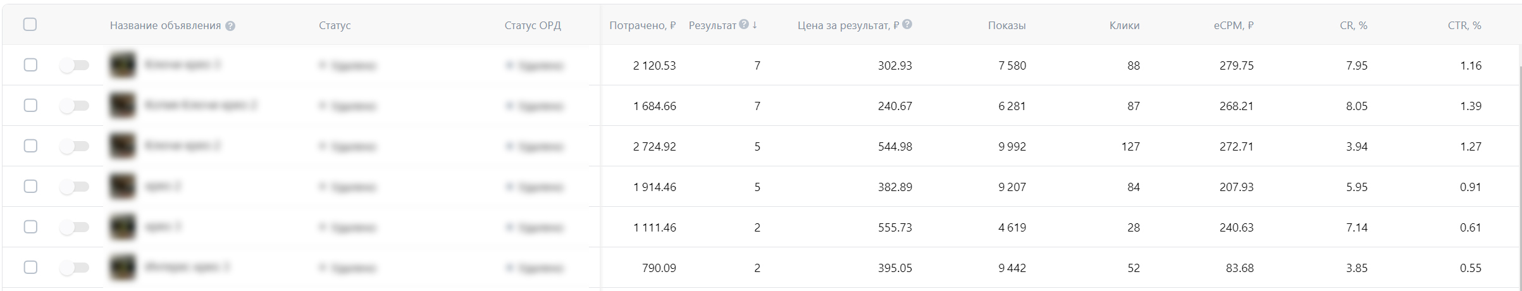Click the Клики column header
This screenshot has width=1522, height=291.
pyautogui.click(x=1124, y=26)
